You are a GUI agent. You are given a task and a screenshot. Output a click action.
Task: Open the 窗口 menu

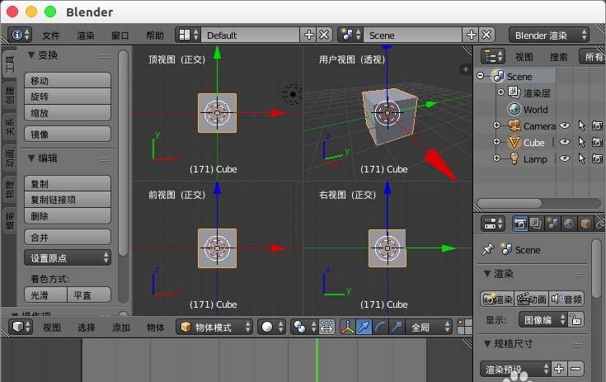120,35
